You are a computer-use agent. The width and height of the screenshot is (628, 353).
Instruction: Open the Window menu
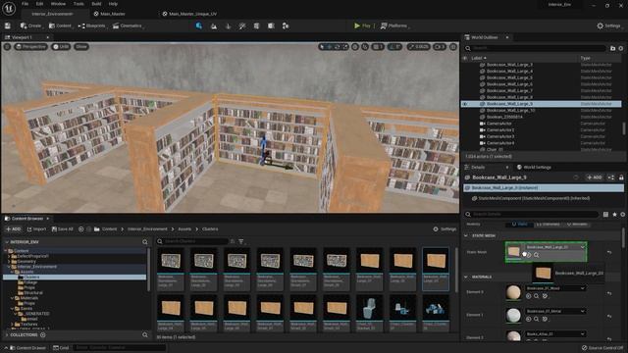click(x=59, y=4)
